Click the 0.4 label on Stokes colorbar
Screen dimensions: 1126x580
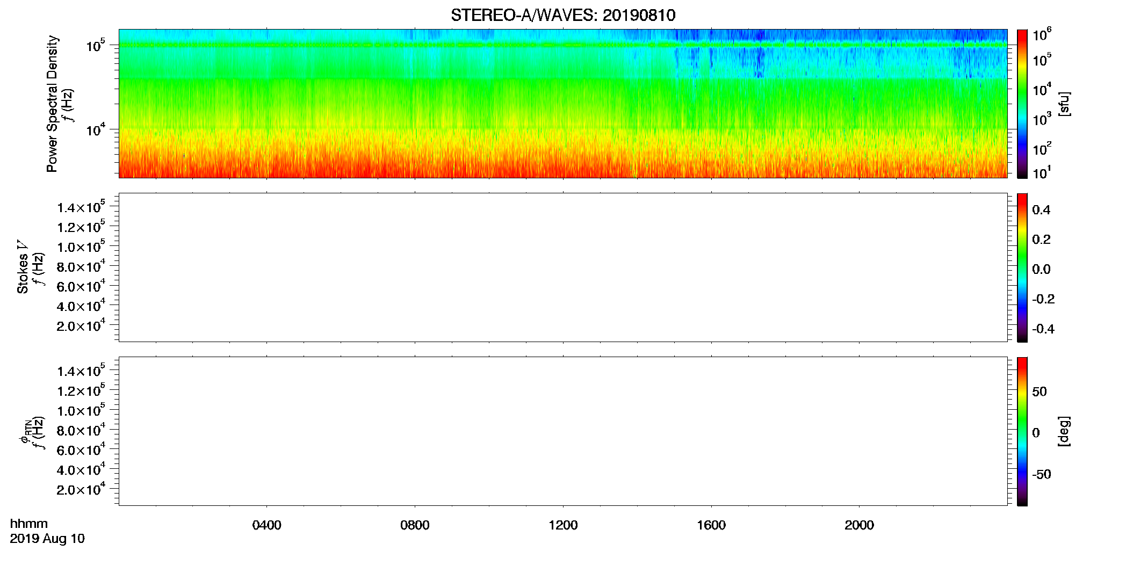[1041, 210]
